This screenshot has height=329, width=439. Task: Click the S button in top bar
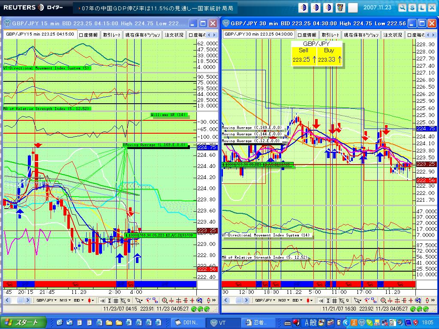(412, 8)
